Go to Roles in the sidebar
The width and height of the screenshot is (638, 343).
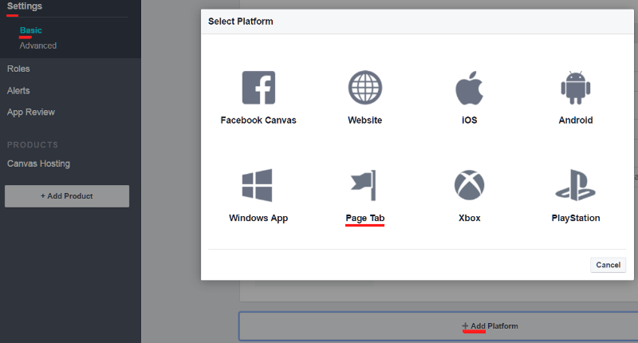point(18,69)
